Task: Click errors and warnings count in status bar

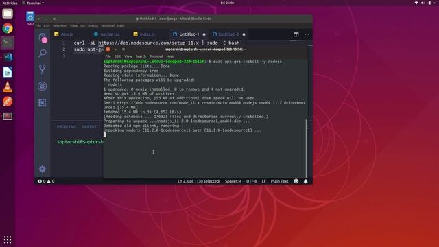Action: (x=46, y=181)
